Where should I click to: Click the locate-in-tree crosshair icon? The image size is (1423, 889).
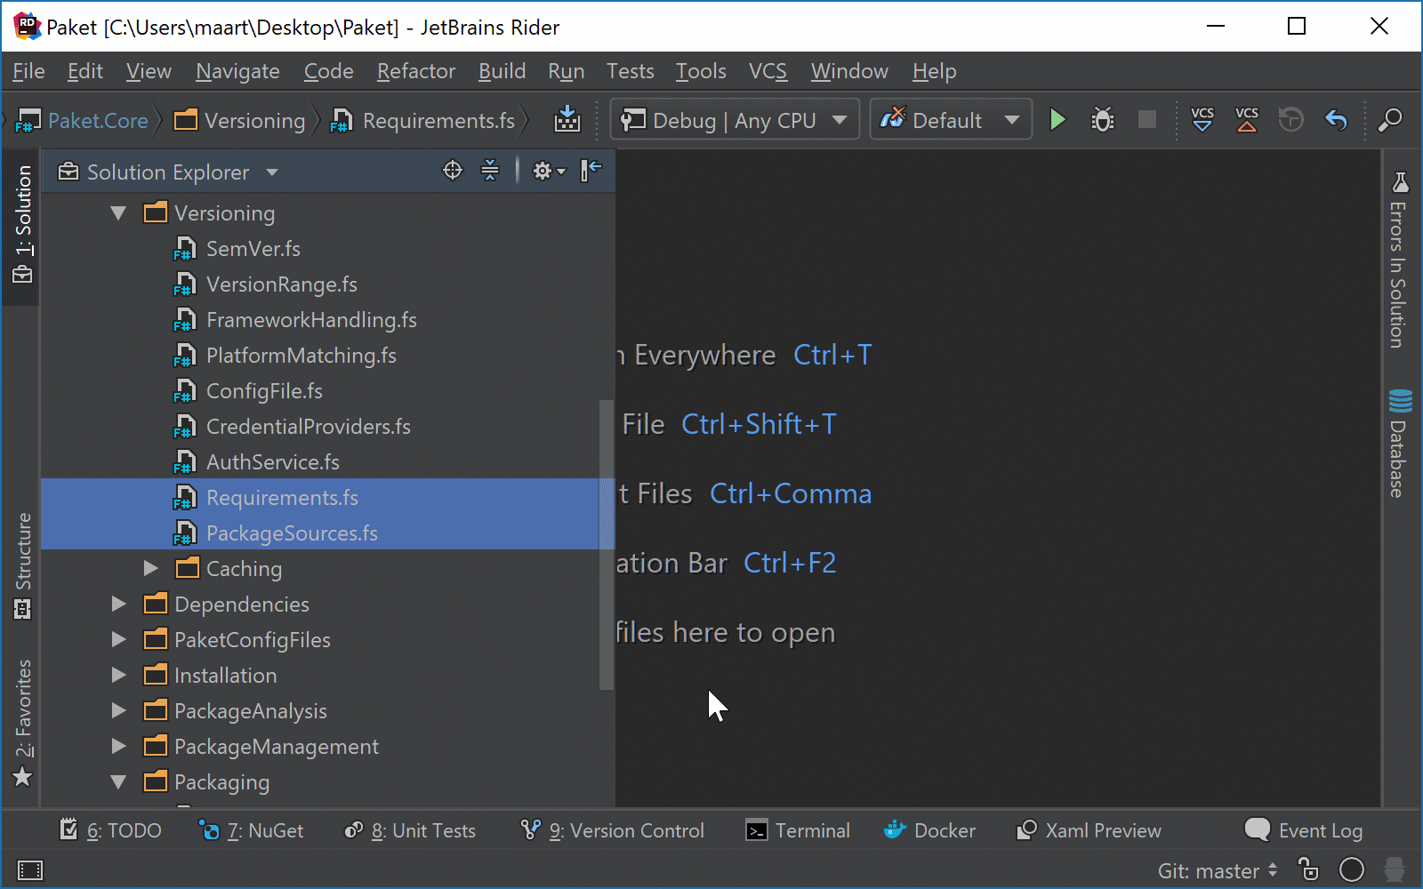click(453, 171)
